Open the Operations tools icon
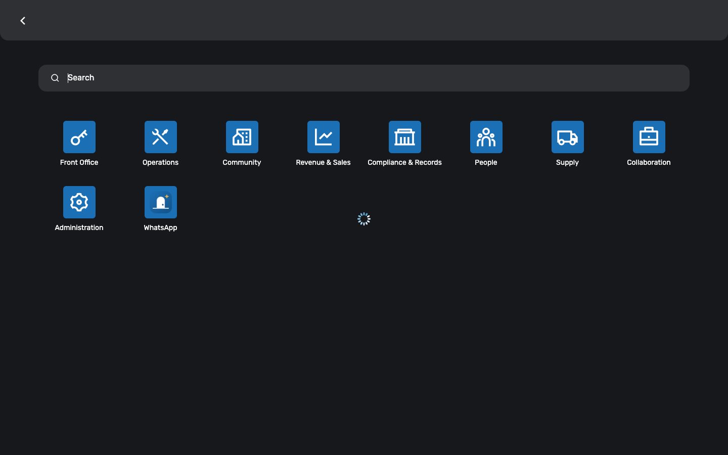The image size is (728, 455). pyautogui.click(x=161, y=137)
